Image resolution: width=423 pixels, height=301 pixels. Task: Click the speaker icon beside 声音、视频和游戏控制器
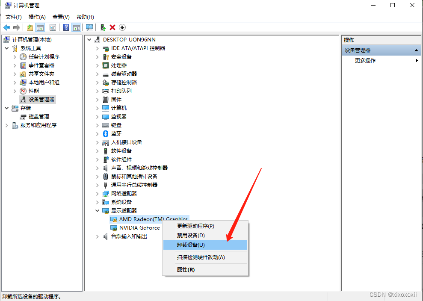coord(106,168)
